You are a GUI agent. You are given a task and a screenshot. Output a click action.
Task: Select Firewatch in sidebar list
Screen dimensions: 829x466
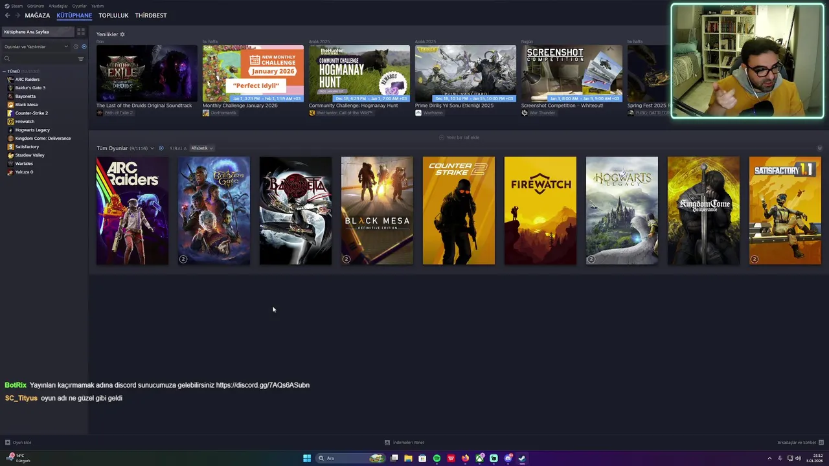(x=25, y=122)
